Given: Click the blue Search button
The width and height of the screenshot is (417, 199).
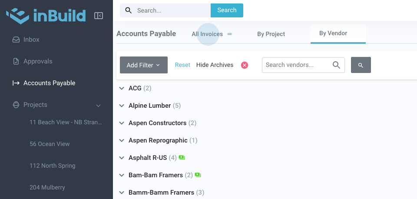Looking at the screenshot, I should [x=227, y=10].
